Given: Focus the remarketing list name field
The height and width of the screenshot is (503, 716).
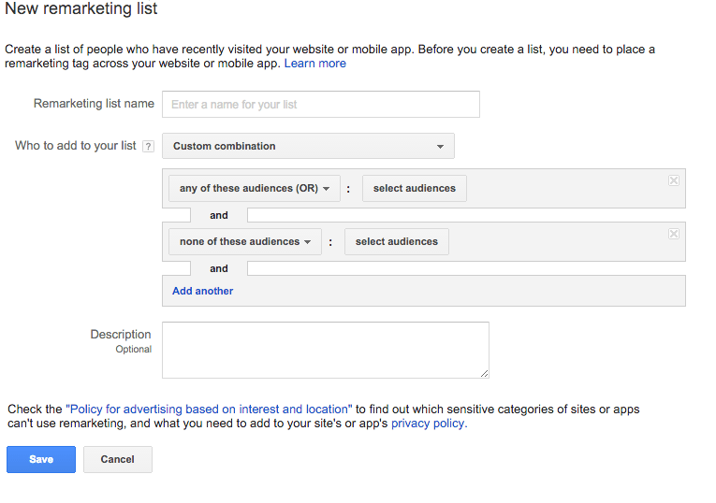Looking at the screenshot, I should point(320,105).
